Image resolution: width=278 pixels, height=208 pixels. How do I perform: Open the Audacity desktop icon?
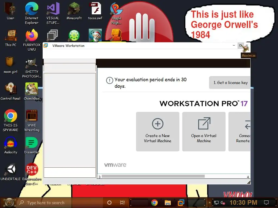[11, 145]
